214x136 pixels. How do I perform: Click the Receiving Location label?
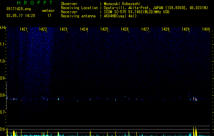coord(79,8)
